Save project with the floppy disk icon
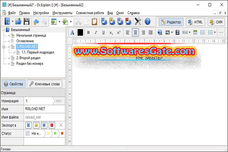Image resolution: width=228 pixels, height=152 pixels. tap(27, 22)
